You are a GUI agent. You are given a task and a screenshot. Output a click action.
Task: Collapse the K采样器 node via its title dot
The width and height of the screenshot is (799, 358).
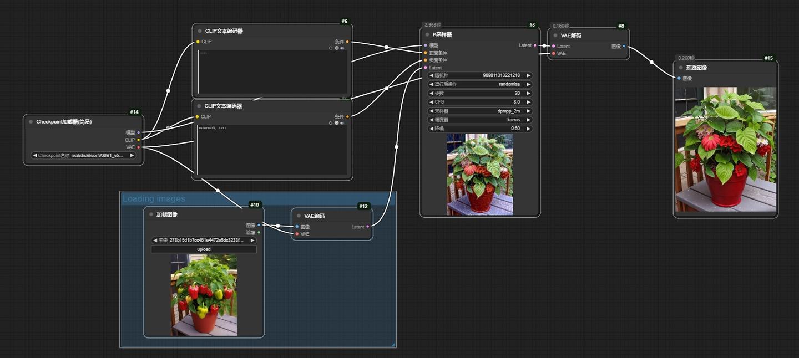click(x=427, y=34)
